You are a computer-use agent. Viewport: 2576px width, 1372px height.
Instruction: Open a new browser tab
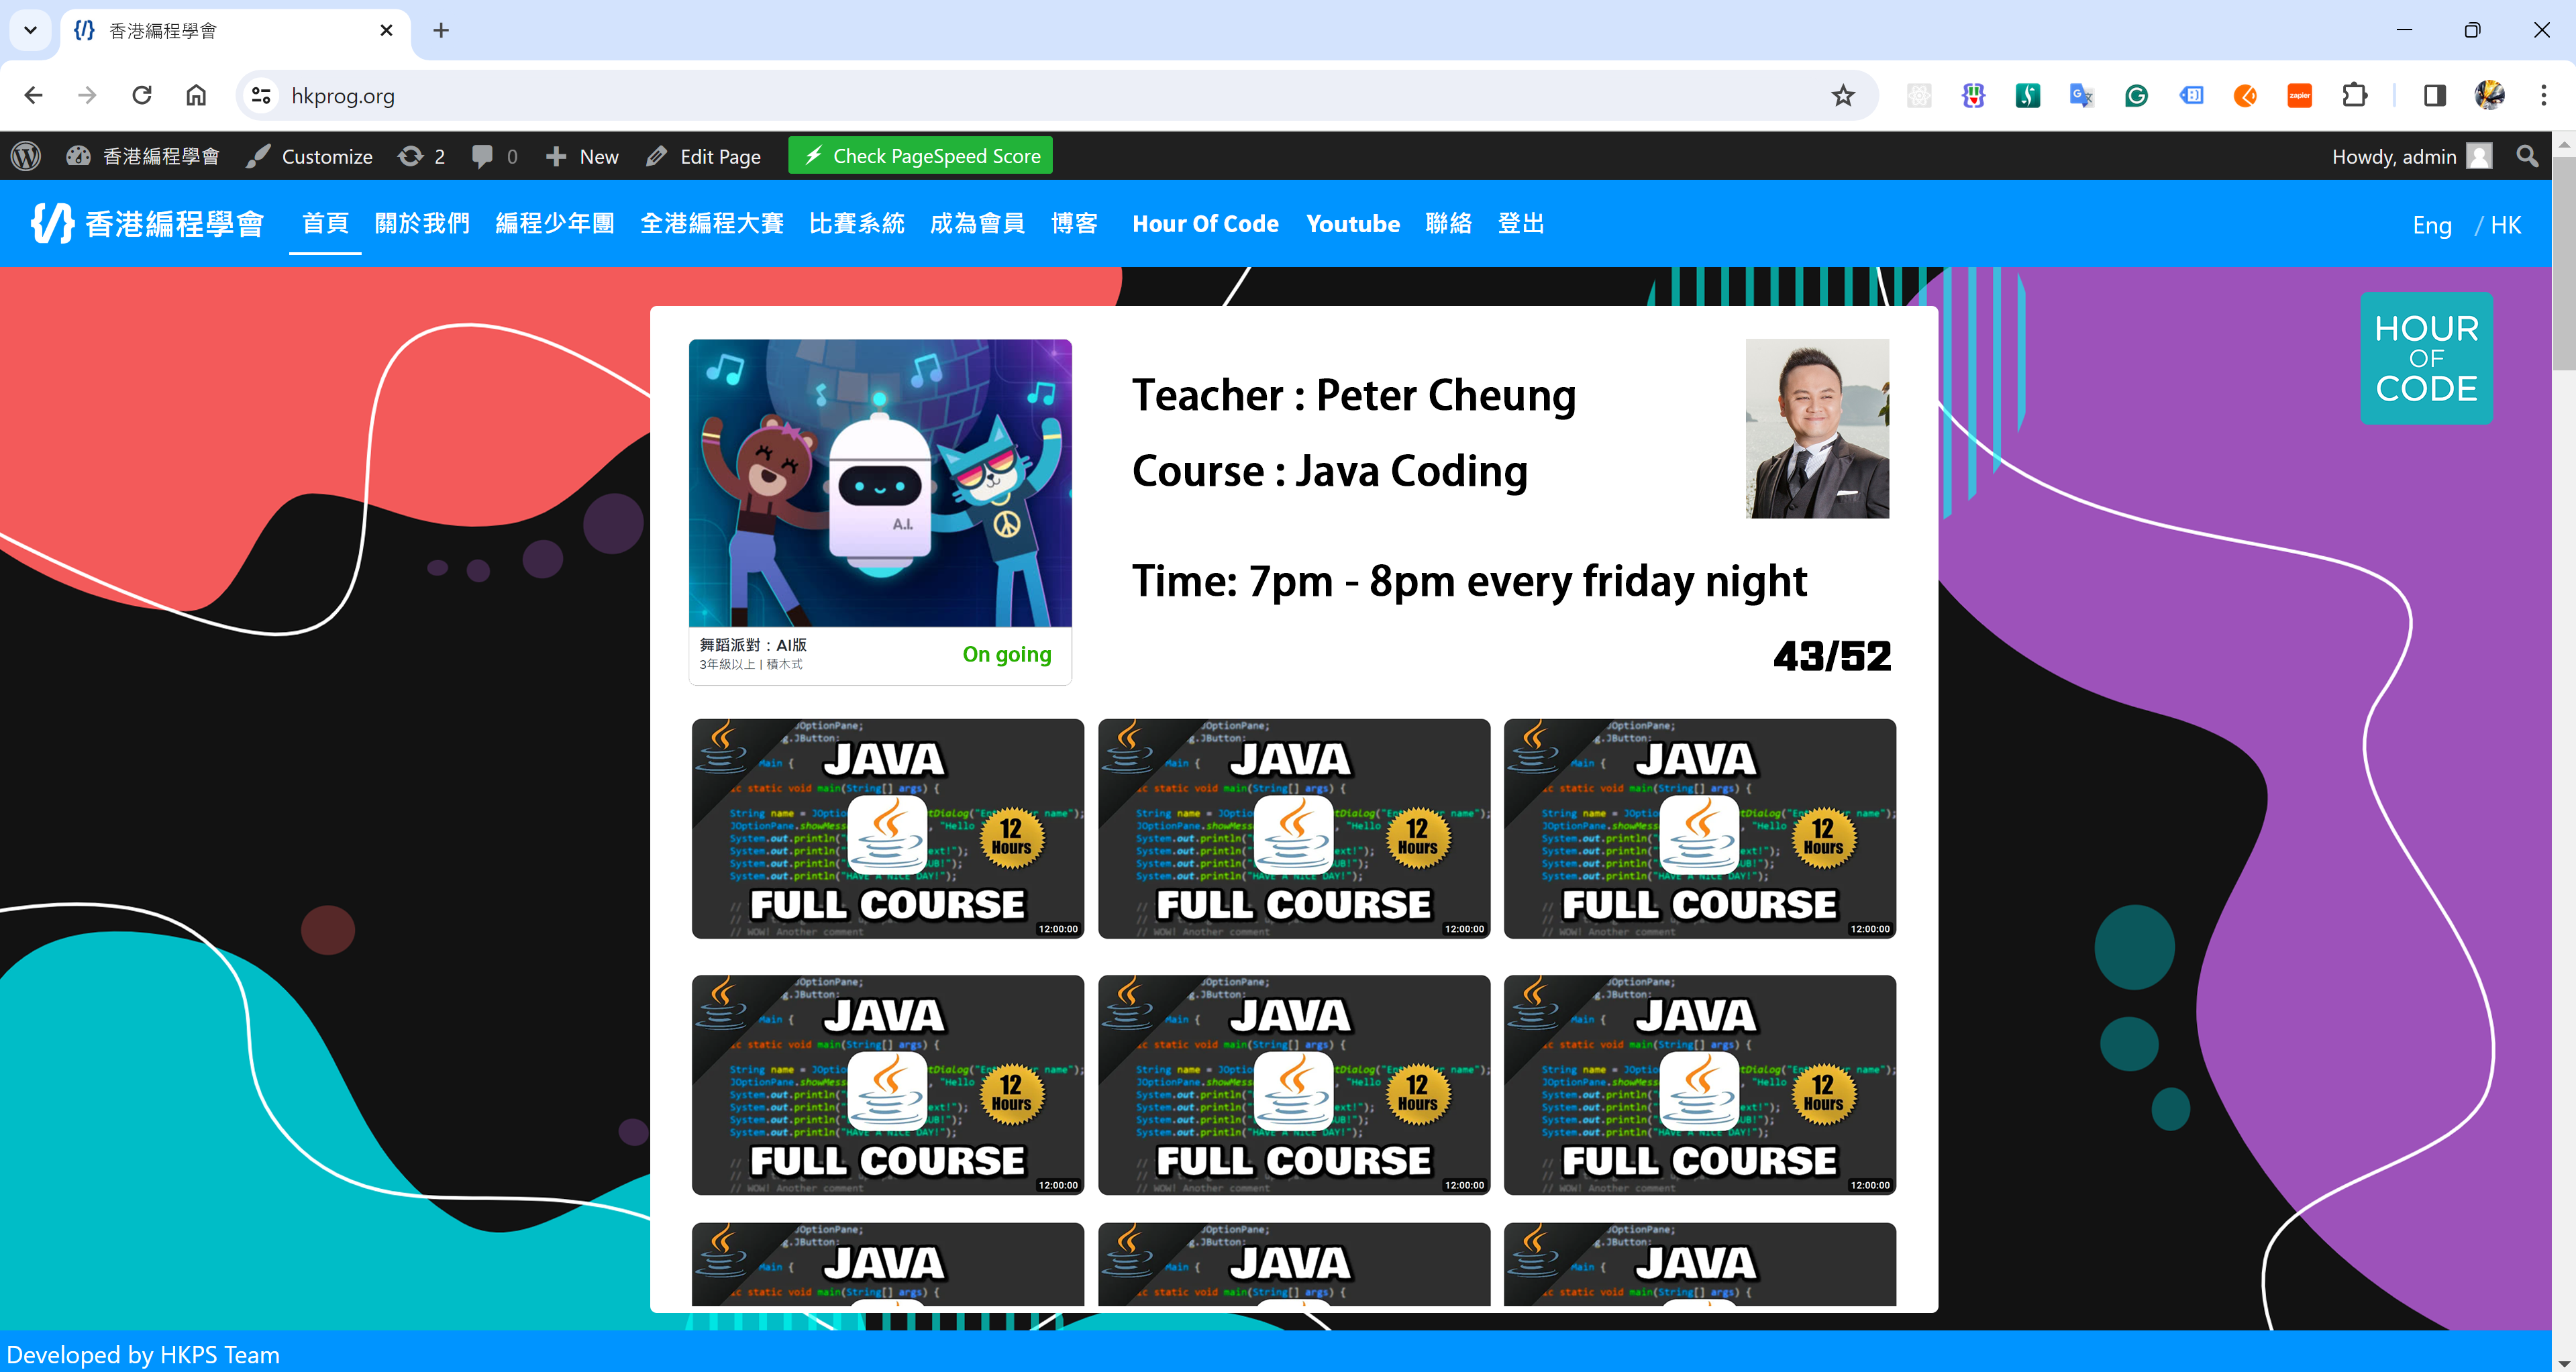point(441,30)
